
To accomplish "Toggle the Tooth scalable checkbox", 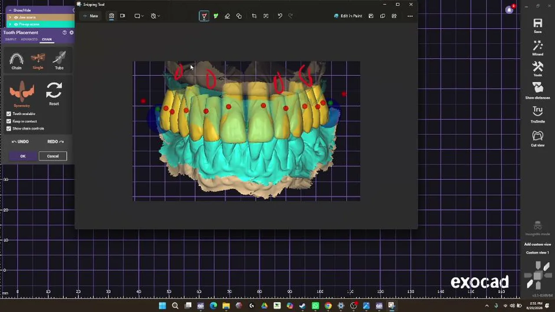I will tap(9, 114).
